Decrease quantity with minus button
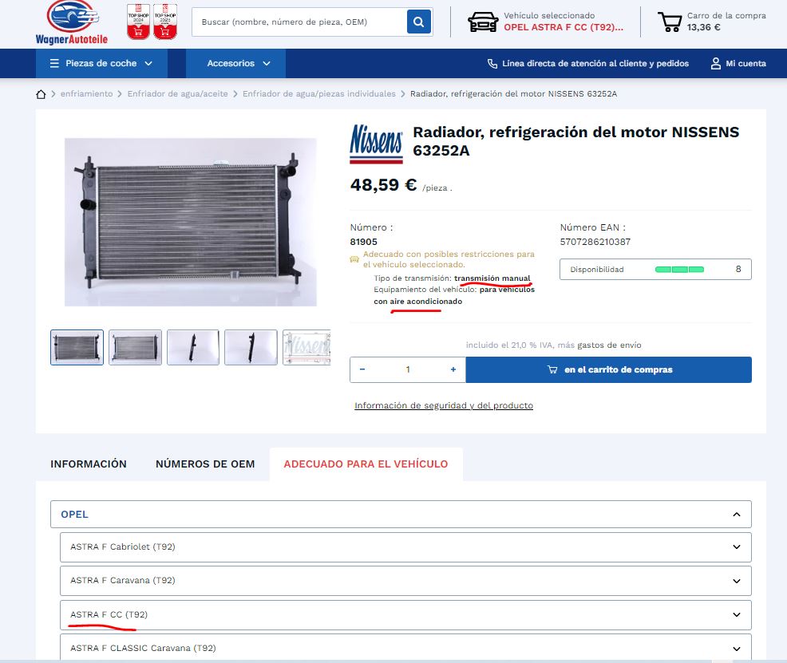This screenshot has height=663, width=787. tap(362, 369)
